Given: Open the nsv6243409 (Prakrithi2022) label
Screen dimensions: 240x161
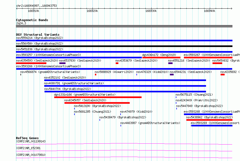Looking at the screenshot, I should [197, 100].
